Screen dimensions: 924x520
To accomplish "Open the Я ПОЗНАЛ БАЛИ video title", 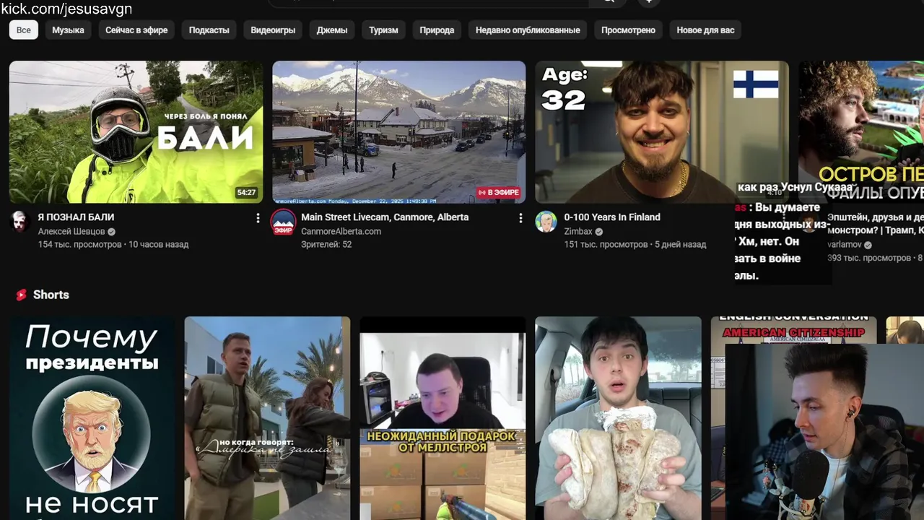I will click(76, 217).
